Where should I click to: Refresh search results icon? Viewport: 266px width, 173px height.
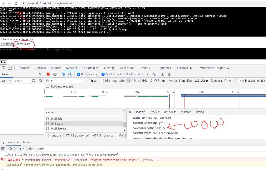tap(33, 81)
